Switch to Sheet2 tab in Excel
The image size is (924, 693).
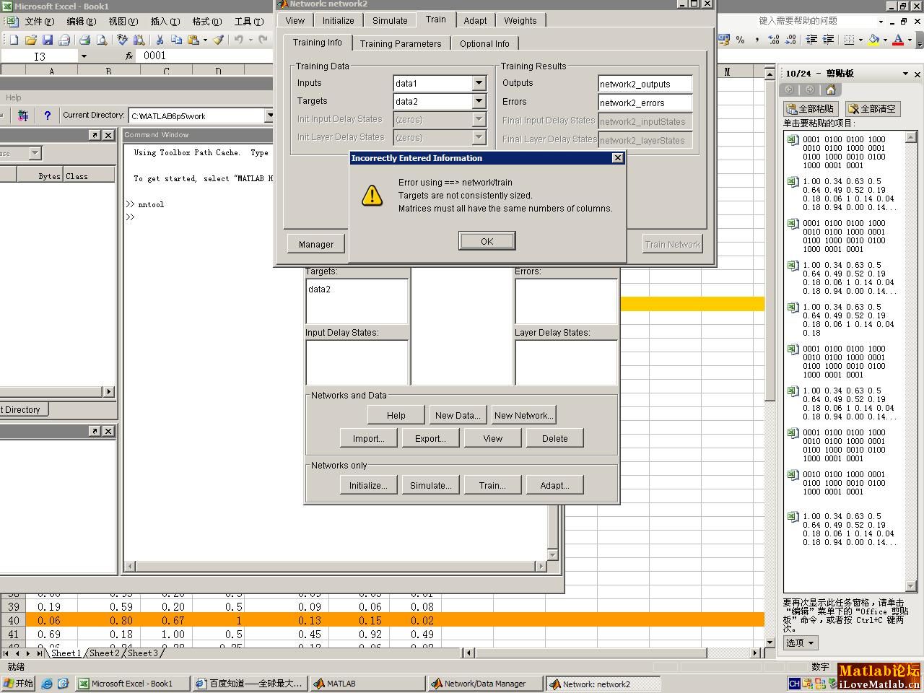pyautogui.click(x=104, y=653)
